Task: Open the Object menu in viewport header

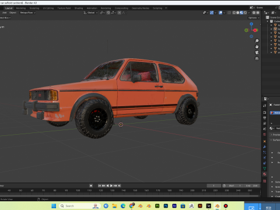Action: 13,13
